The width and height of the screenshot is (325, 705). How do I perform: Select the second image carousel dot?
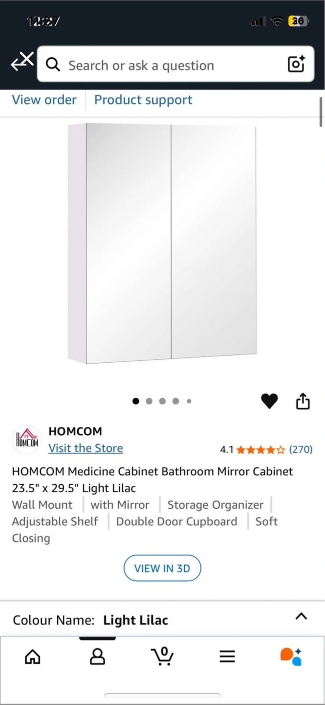coord(149,401)
